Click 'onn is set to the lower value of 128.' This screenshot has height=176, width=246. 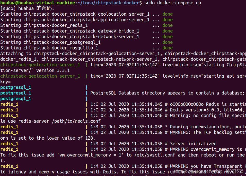click(x=48, y=138)
